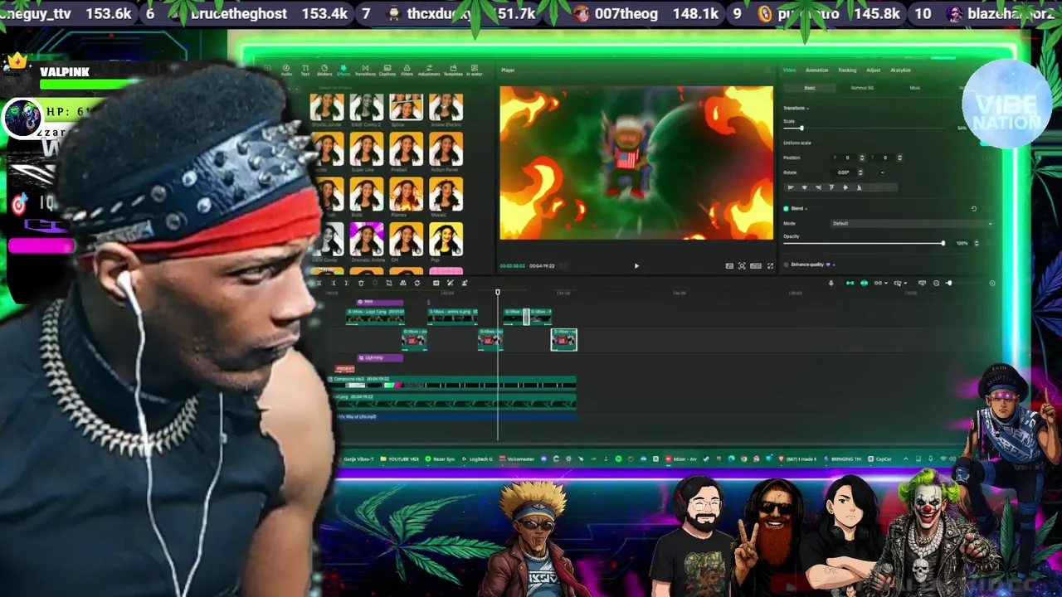Click the align left icon in Transform

coord(791,187)
